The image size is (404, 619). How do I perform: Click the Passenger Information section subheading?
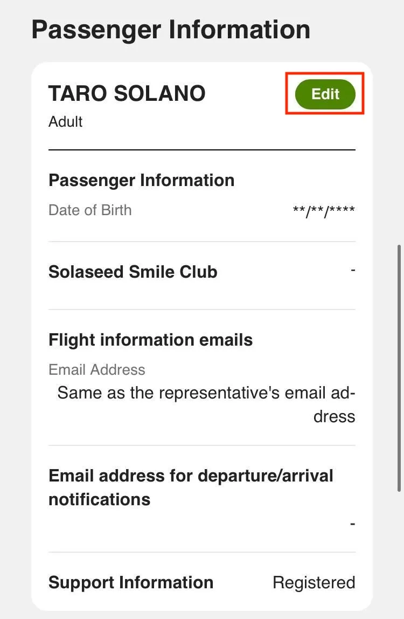[x=141, y=180]
